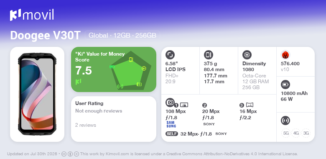Screen dimensions: 326x159
Task: Click the Kimovil.com license text link
Action: pyautogui.click(x=117, y=154)
